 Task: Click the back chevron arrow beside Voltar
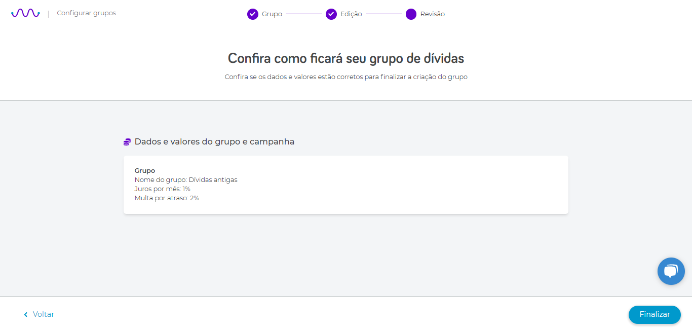(x=26, y=315)
